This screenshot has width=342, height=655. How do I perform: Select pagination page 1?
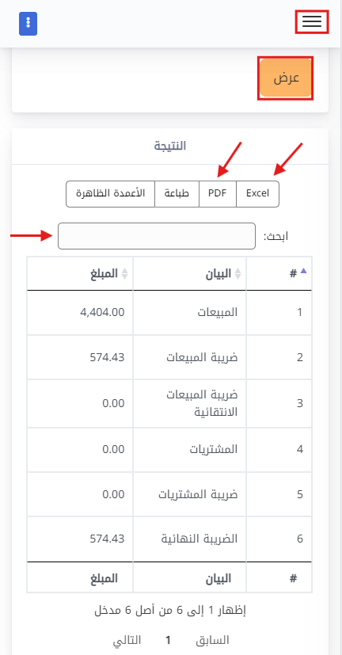pyautogui.click(x=169, y=640)
